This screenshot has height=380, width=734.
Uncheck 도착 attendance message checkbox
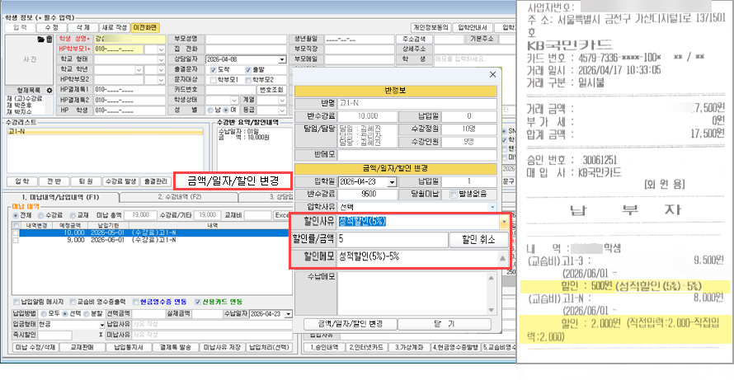214,70
